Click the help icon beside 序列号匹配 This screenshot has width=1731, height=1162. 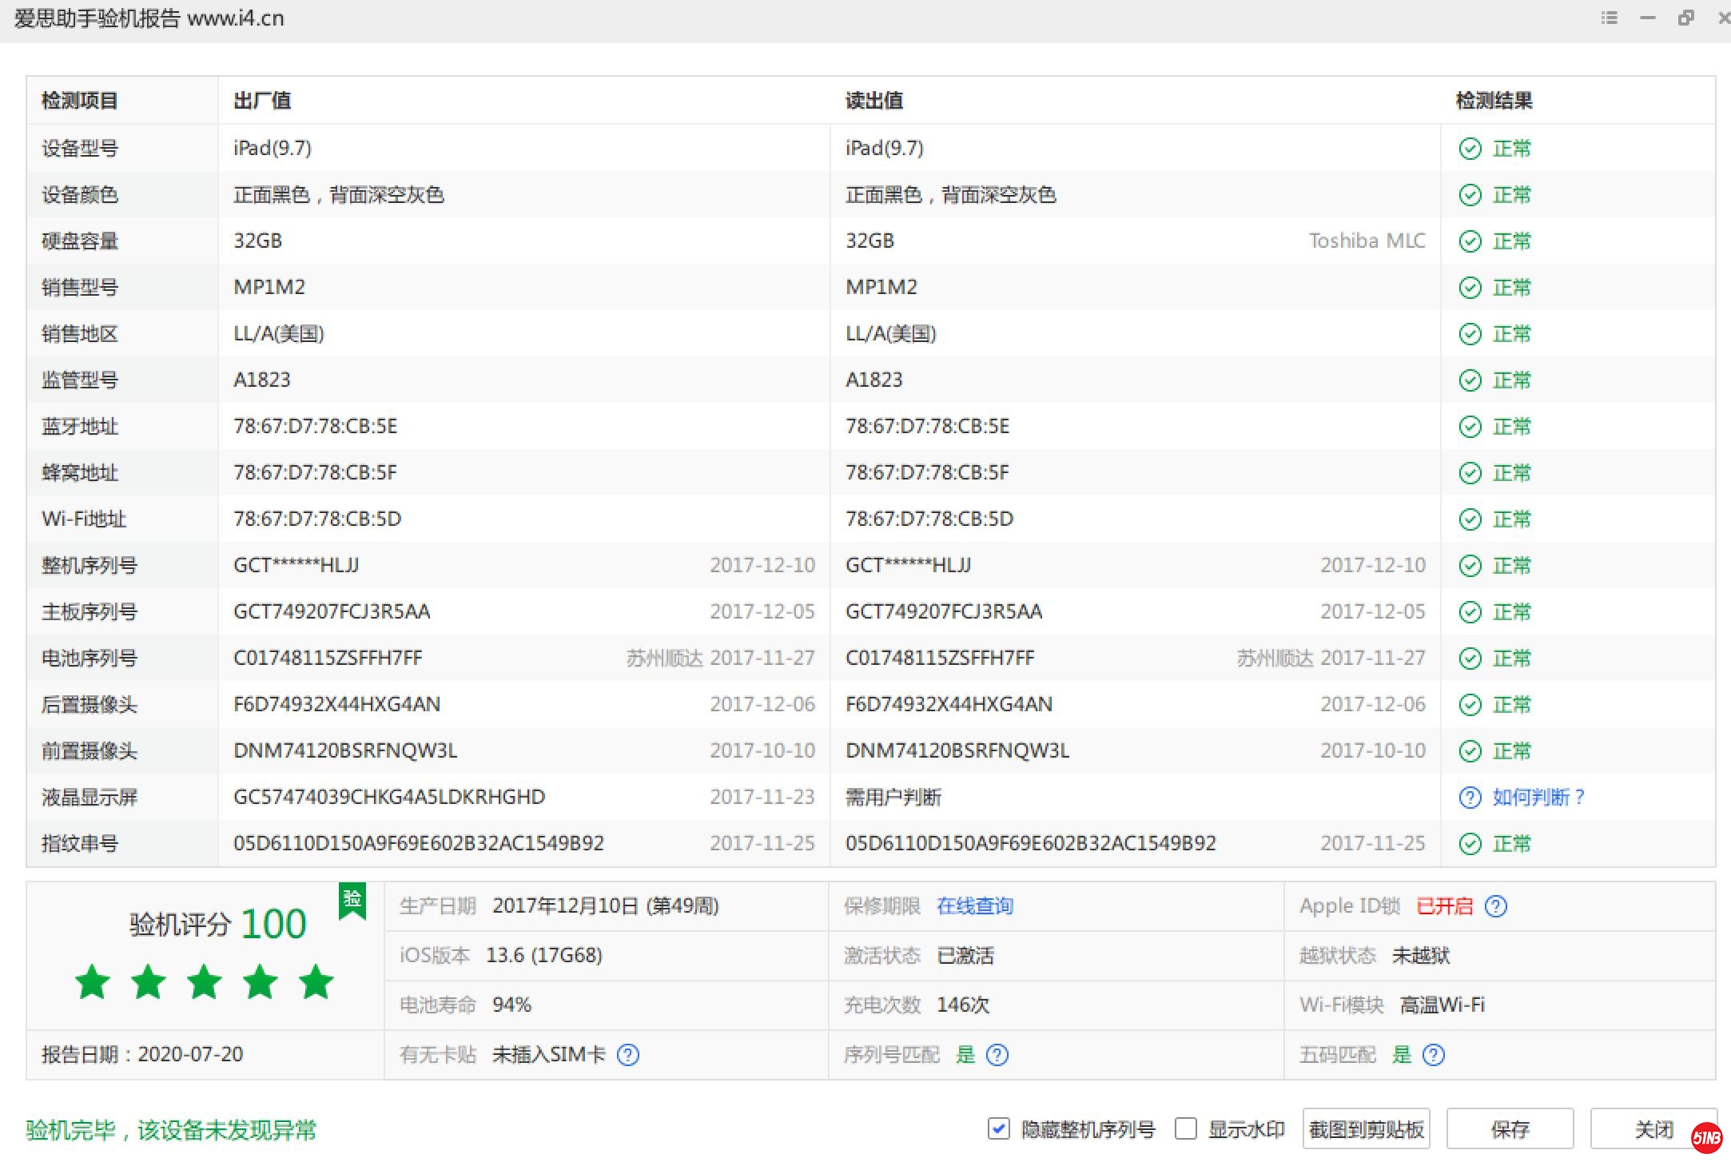[x=997, y=1055]
